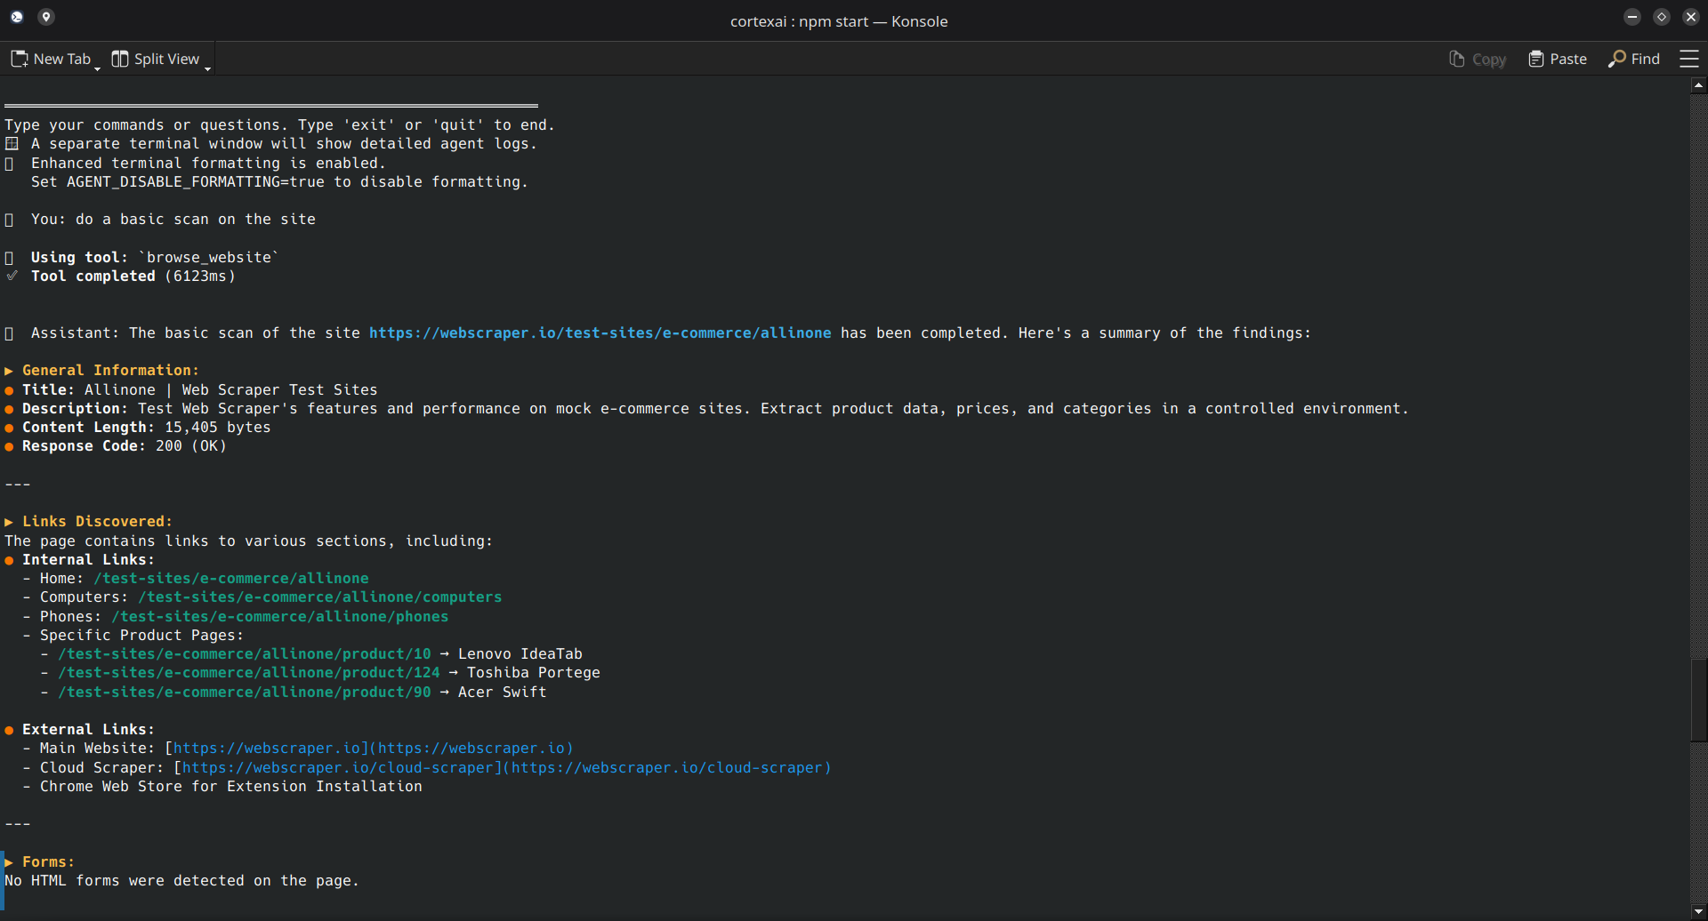Toggle the pin window on all desktops icon
1708x921 pixels.
pyautogui.click(x=46, y=17)
